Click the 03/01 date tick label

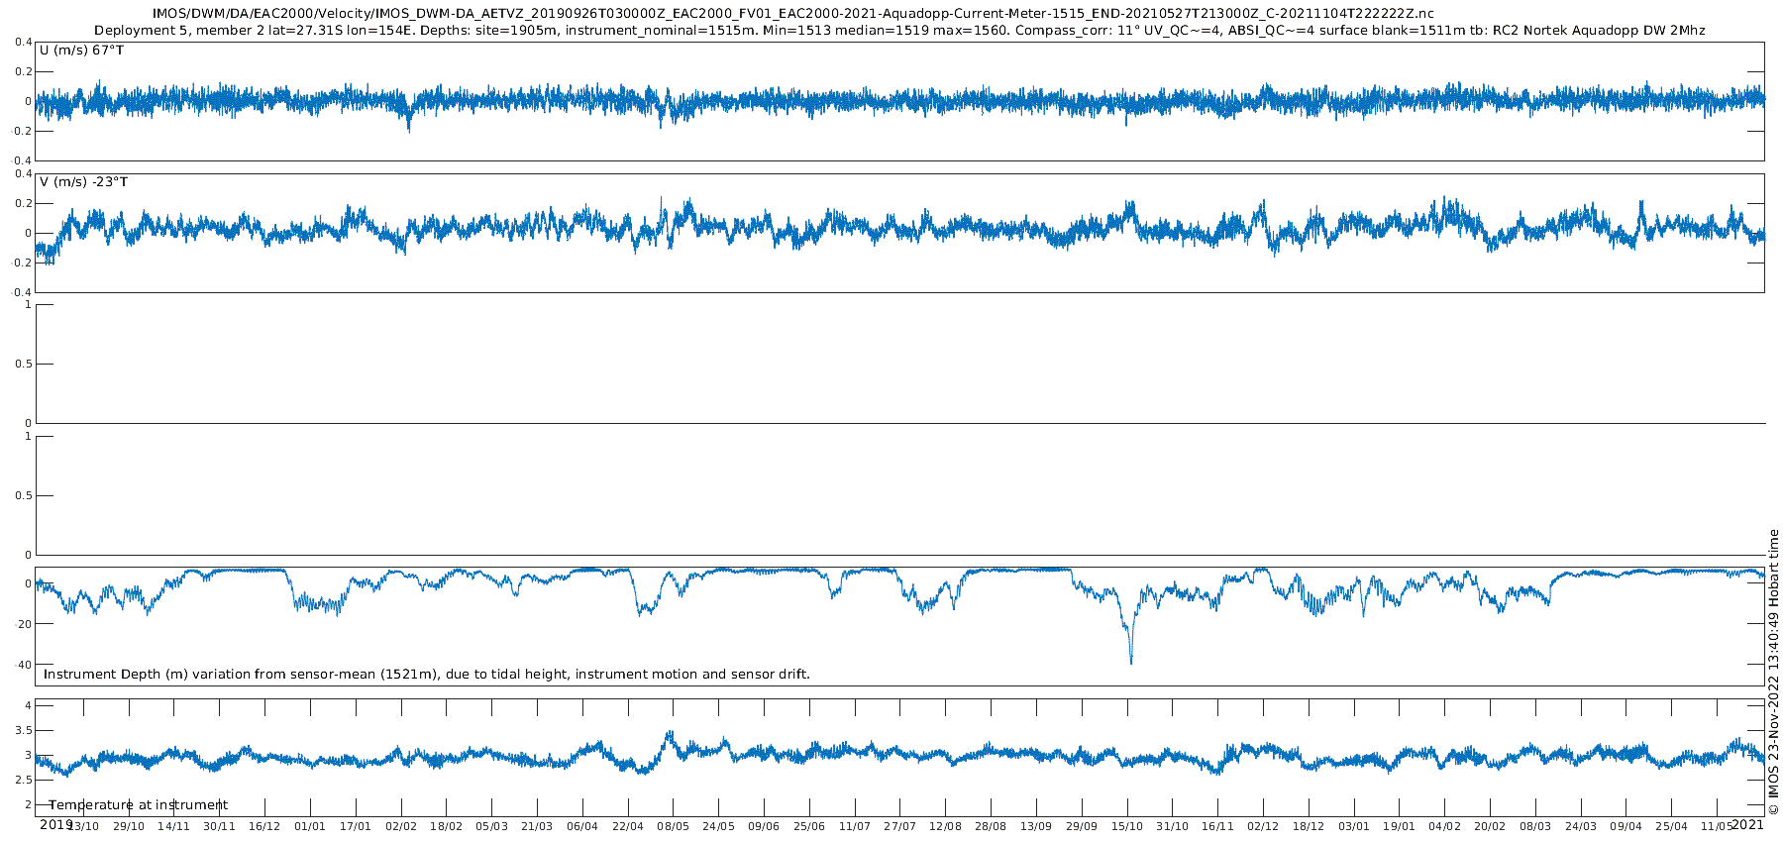[x=1354, y=826]
